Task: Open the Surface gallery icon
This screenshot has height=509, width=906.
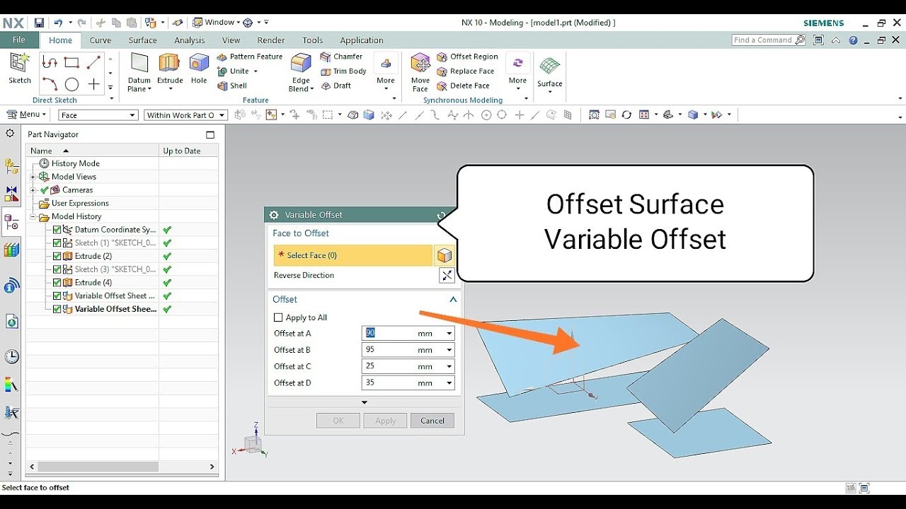Action: (x=550, y=66)
